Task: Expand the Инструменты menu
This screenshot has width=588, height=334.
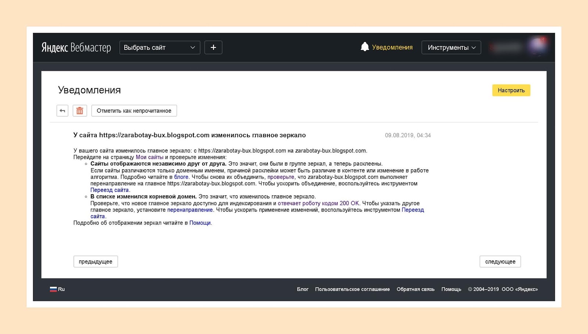Action: (451, 48)
